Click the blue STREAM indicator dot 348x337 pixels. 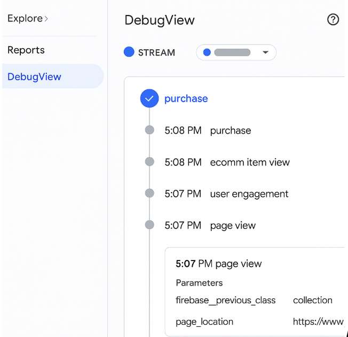coord(129,52)
